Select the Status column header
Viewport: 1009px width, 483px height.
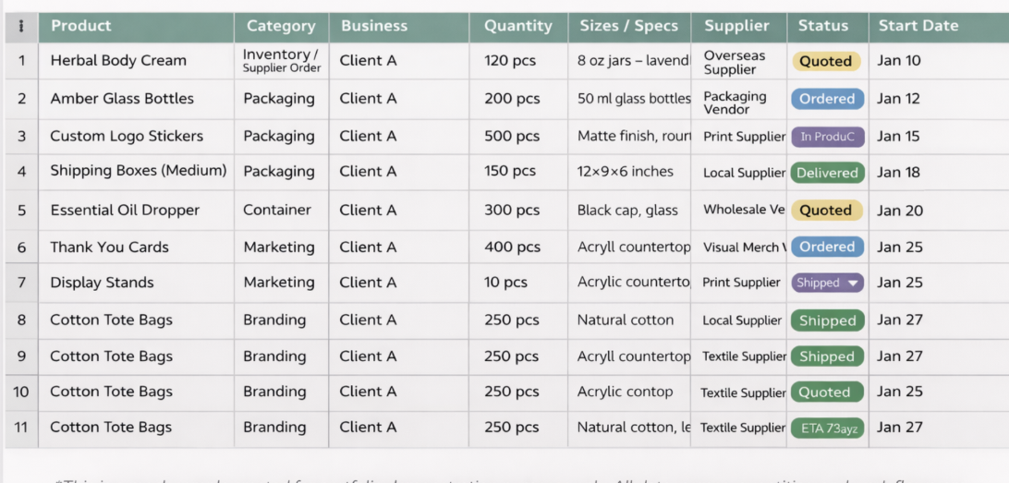(822, 26)
